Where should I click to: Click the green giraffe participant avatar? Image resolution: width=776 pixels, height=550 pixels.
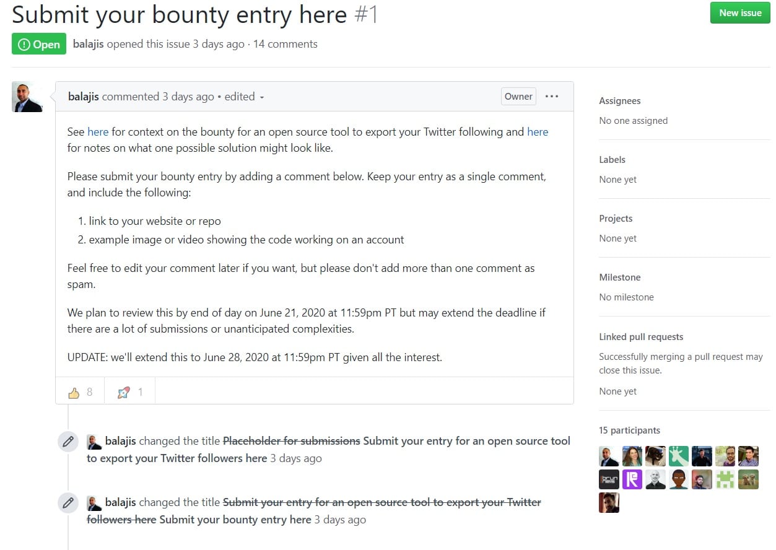pyautogui.click(x=678, y=456)
